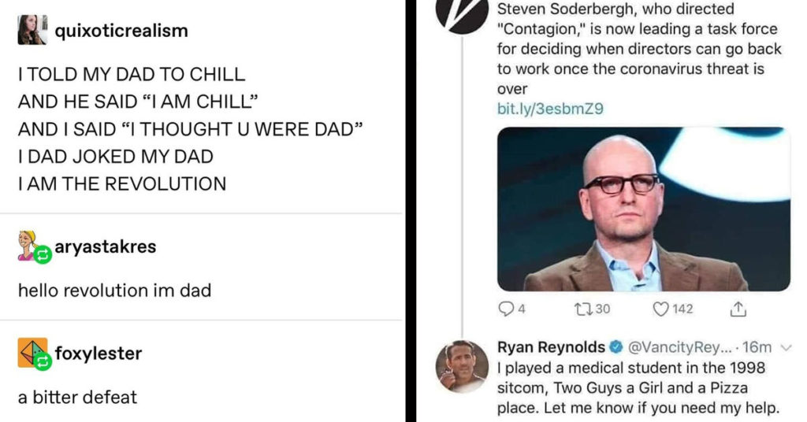Click the @VancityRey handle
Screen dimensions: 807x422
pyautogui.click(x=679, y=347)
